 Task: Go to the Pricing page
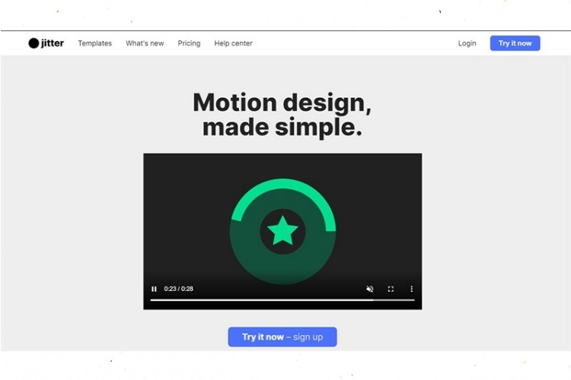(189, 43)
